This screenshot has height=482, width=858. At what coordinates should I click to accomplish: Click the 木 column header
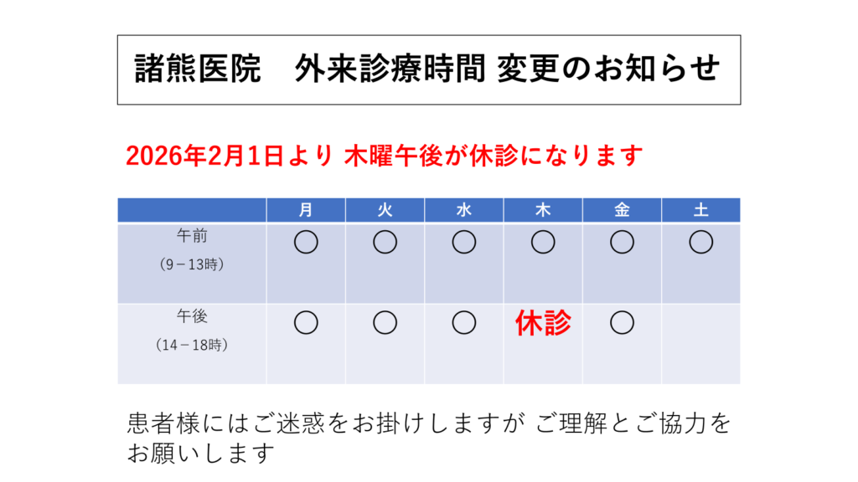543,211
